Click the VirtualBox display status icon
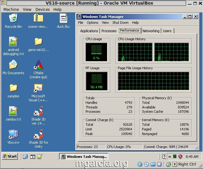203x169 pixels. pyautogui.click(x=159, y=164)
